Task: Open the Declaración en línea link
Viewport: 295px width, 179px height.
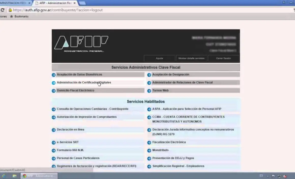Action: (70, 130)
